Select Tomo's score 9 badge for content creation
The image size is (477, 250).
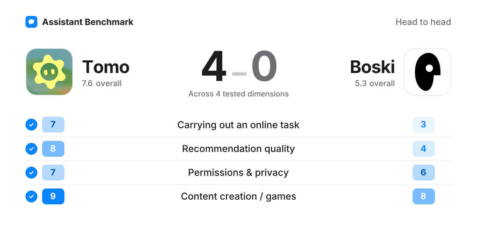pyautogui.click(x=53, y=196)
